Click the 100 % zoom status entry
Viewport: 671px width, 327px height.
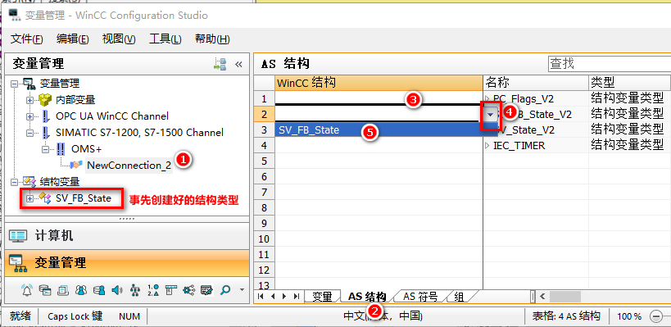click(x=629, y=316)
